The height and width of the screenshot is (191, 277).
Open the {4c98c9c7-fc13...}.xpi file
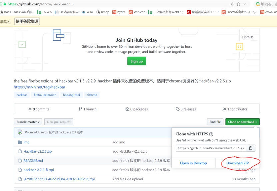coord(59,179)
